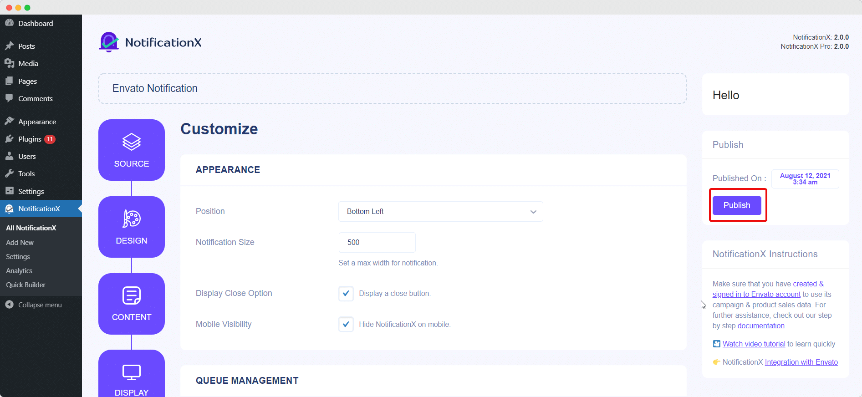This screenshot has width=862, height=397.
Task: Click the Notification Size input field
Action: pyautogui.click(x=377, y=242)
